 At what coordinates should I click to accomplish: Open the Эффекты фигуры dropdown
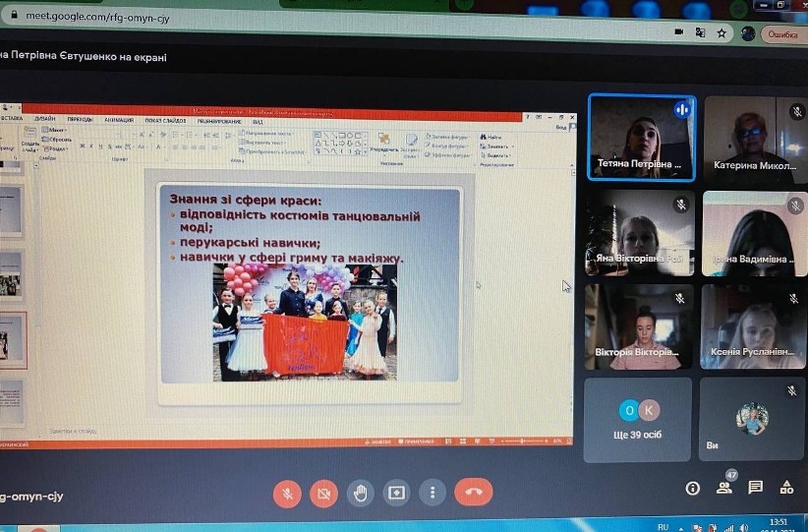pyautogui.click(x=447, y=154)
